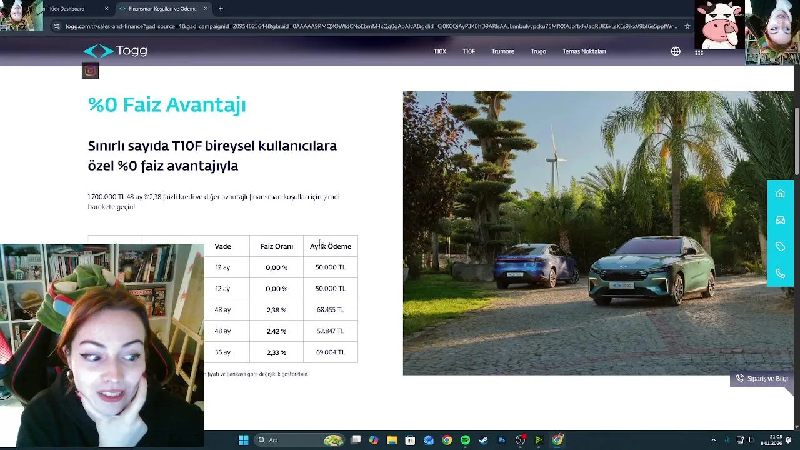Open the Togg logo home link
The height and width of the screenshot is (450, 800).
click(116, 51)
